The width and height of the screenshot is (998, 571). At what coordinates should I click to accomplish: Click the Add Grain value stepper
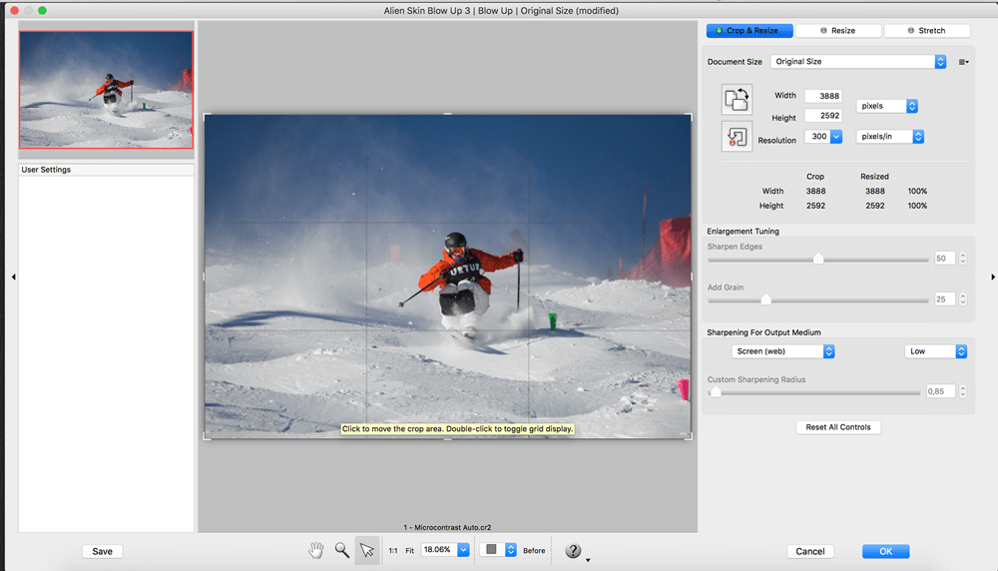[x=962, y=299]
